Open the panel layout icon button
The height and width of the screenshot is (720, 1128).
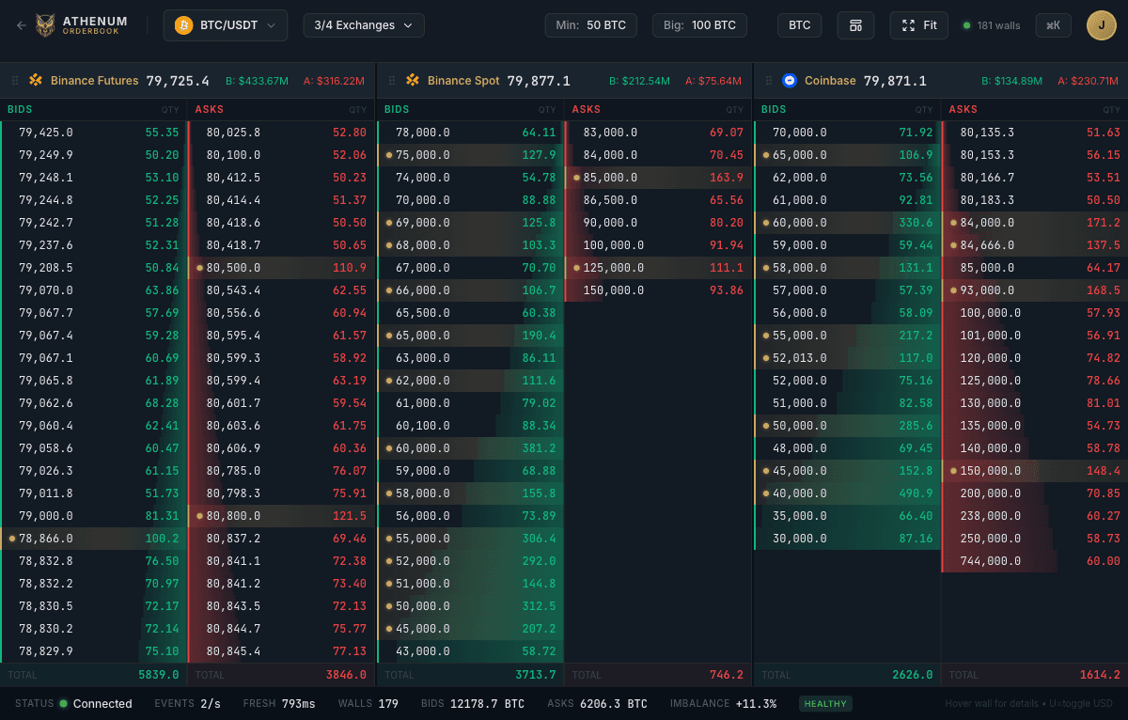point(855,25)
